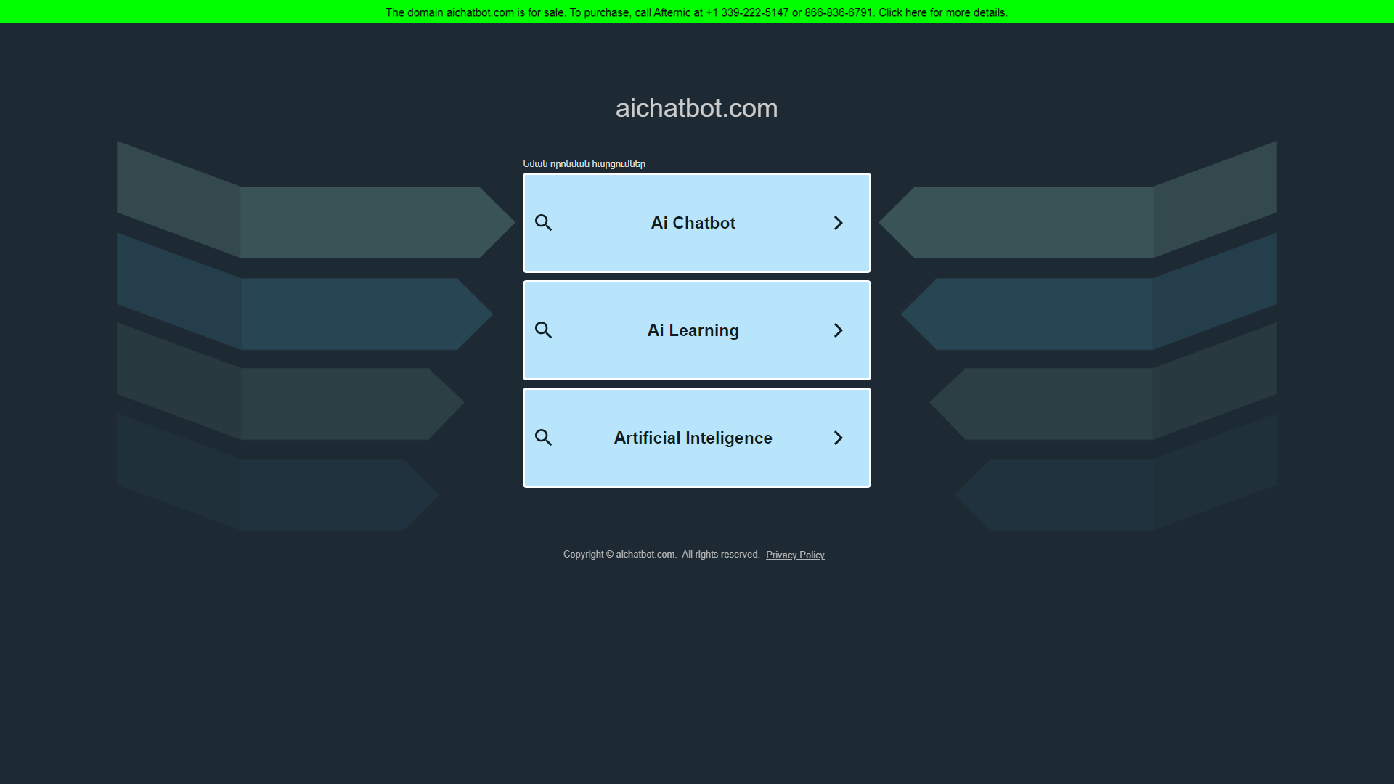Open the Ai Chatbot search result
This screenshot has width=1394, height=784.
(697, 222)
